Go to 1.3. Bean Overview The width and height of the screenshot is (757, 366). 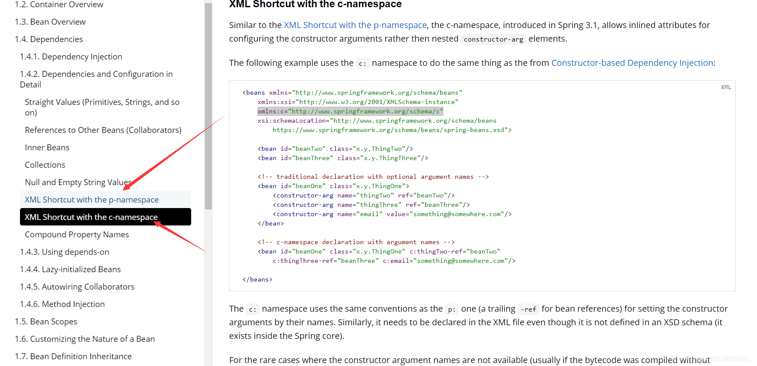click(x=50, y=22)
